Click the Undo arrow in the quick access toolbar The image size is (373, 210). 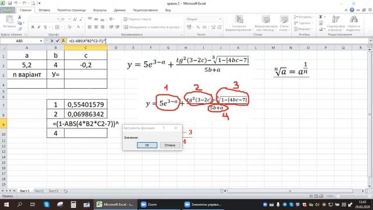pos(16,3)
